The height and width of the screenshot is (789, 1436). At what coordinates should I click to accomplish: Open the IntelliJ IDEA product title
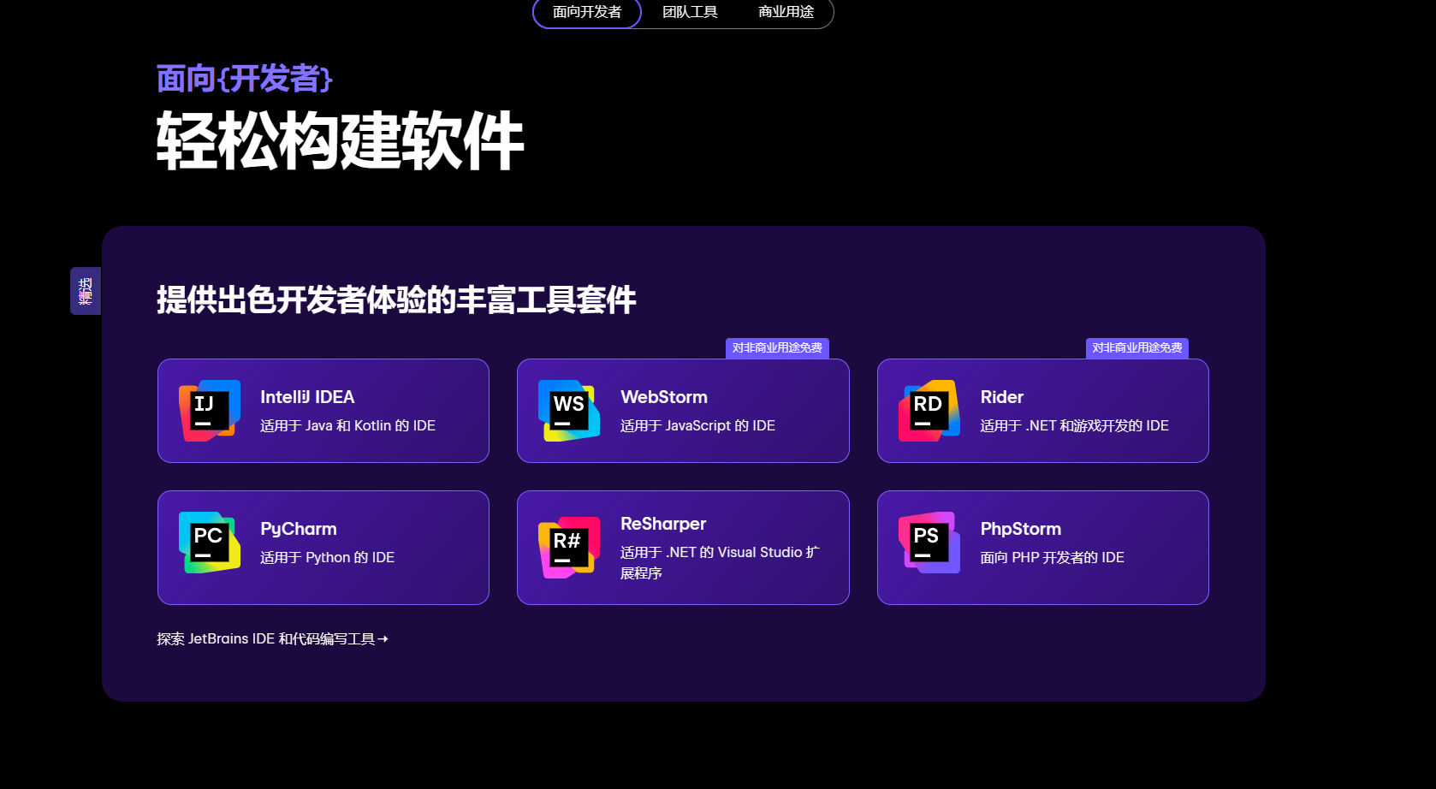307,397
